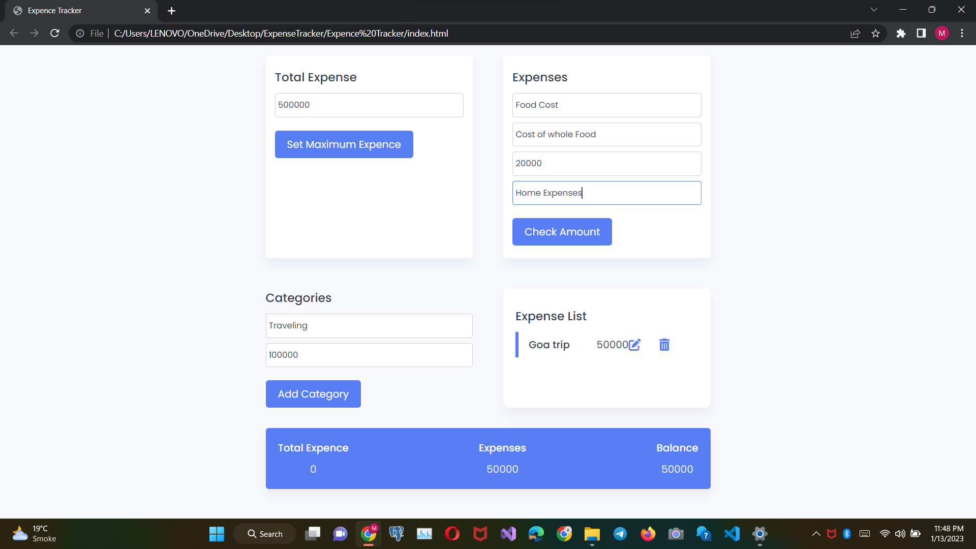Open File Explorer from the taskbar

pyautogui.click(x=592, y=534)
